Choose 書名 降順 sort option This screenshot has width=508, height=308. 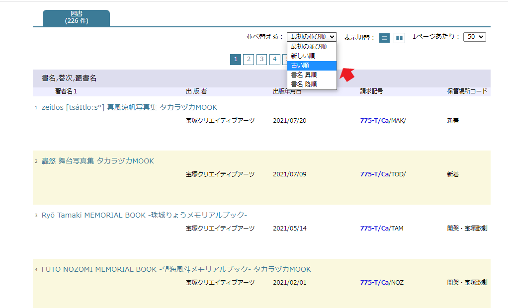coord(312,84)
